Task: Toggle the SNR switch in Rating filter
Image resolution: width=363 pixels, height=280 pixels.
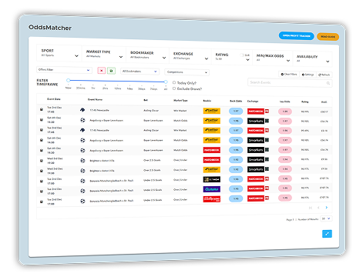Action: coord(242,55)
